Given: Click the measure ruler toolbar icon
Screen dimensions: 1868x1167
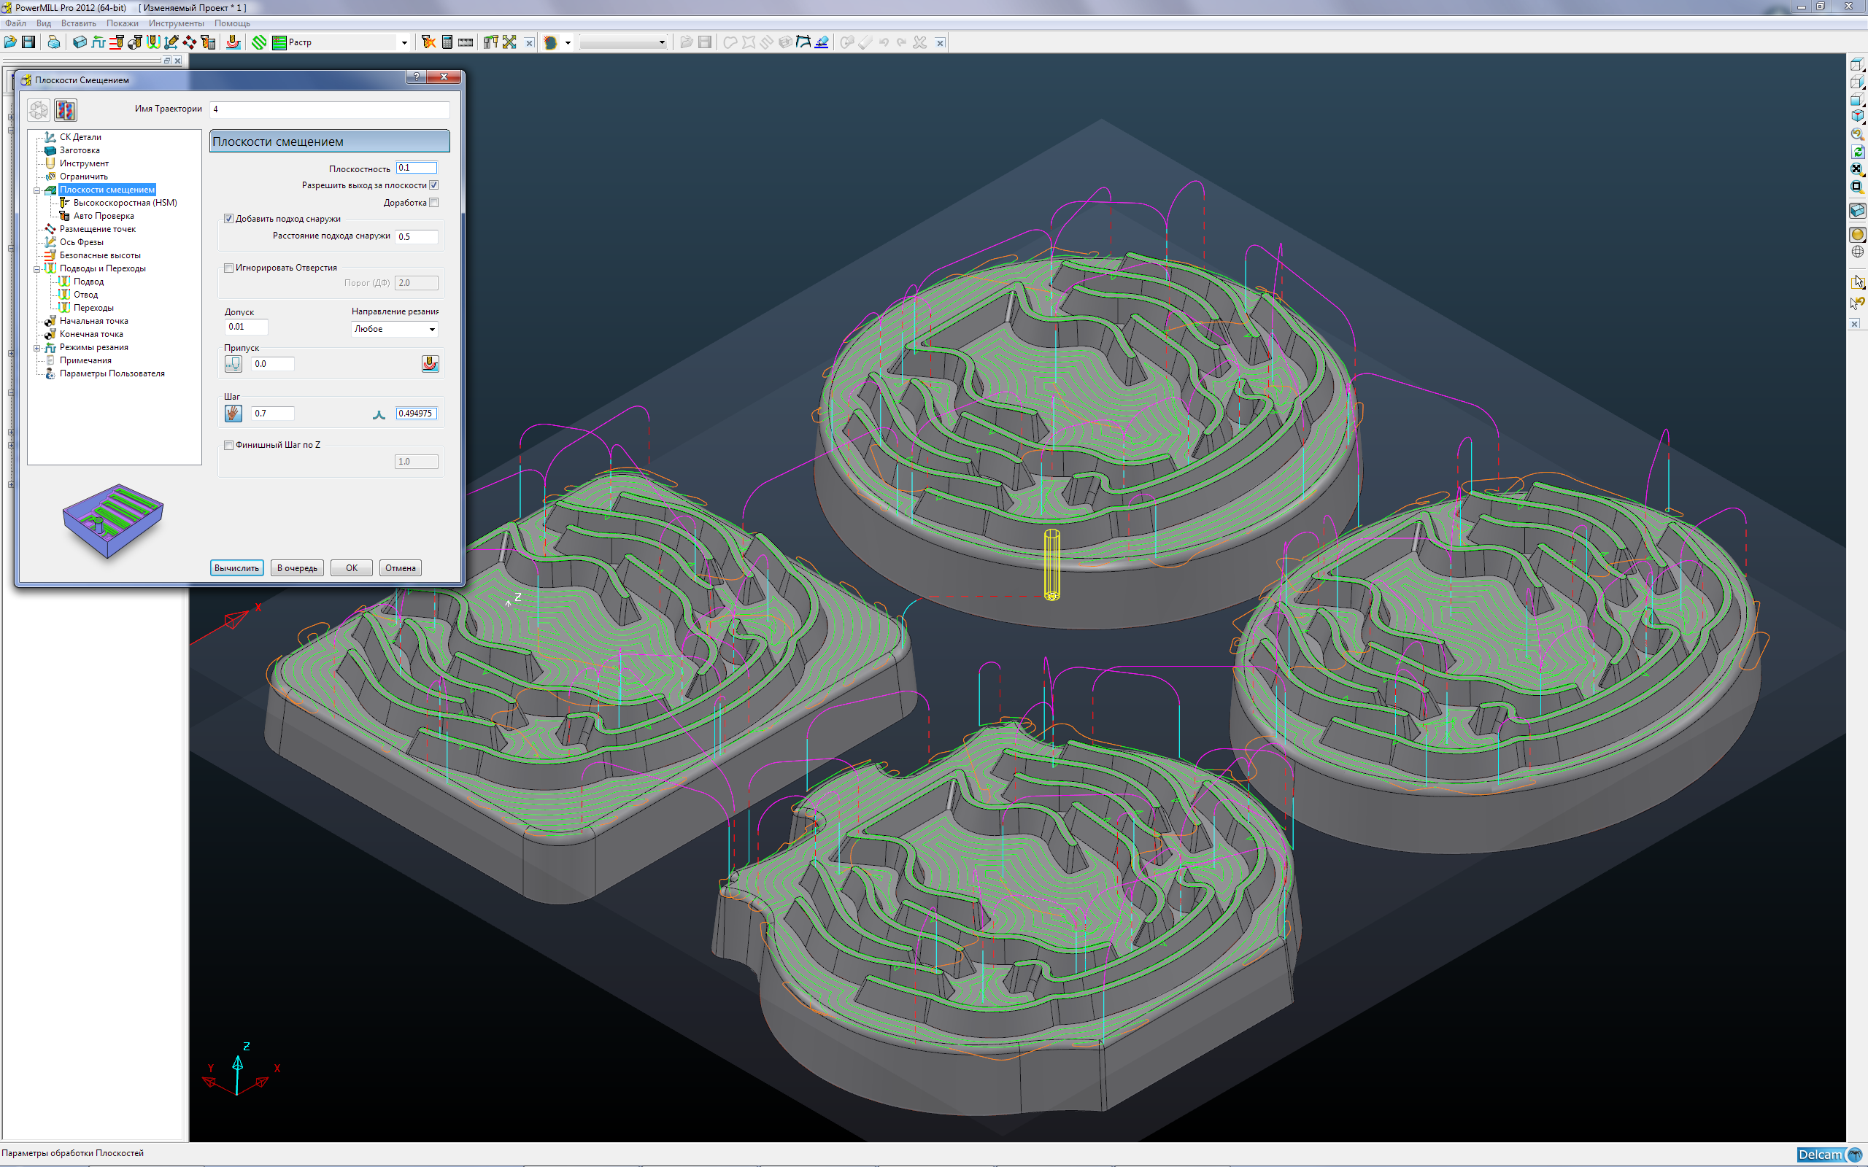Looking at the screenshot, I should coord(466,42).
